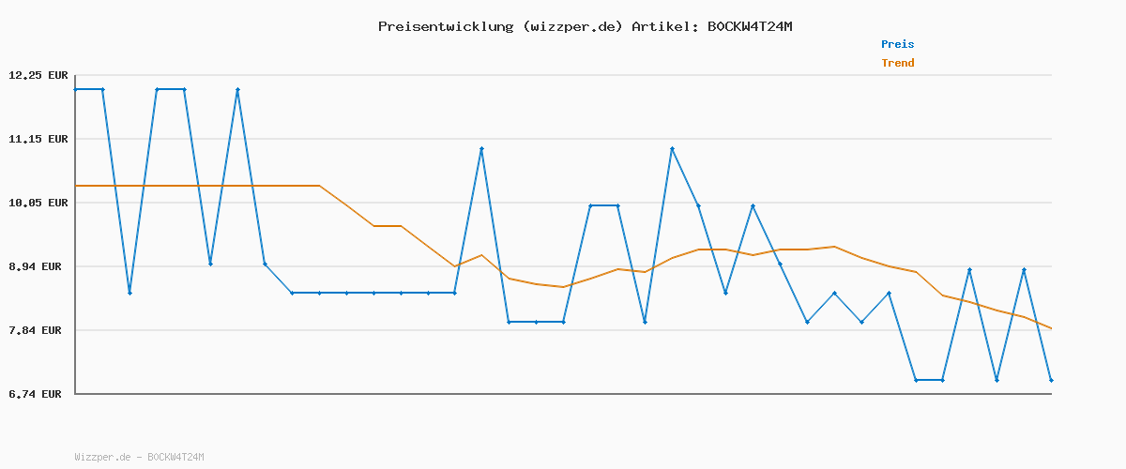The width and height of the screenshot is (1126, 469).
Task: Click the 7.84 EUR axis label
Action: tap(38, 330)
